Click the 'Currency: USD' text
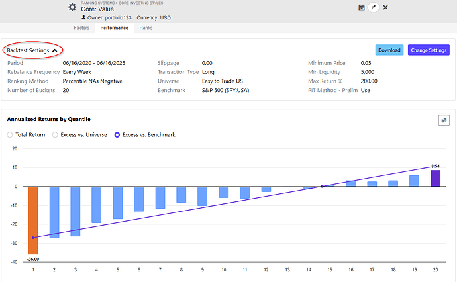 (x=154, y=17)
